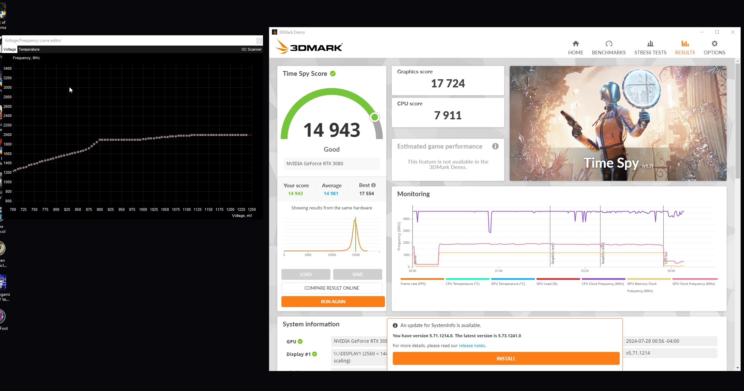744x391 pixels.
Task: Click the SAVE button
Action: (x=357, y=274)
